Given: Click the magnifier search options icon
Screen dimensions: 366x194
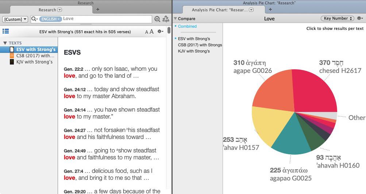Looking at the screenshot, I should (34, 19).
